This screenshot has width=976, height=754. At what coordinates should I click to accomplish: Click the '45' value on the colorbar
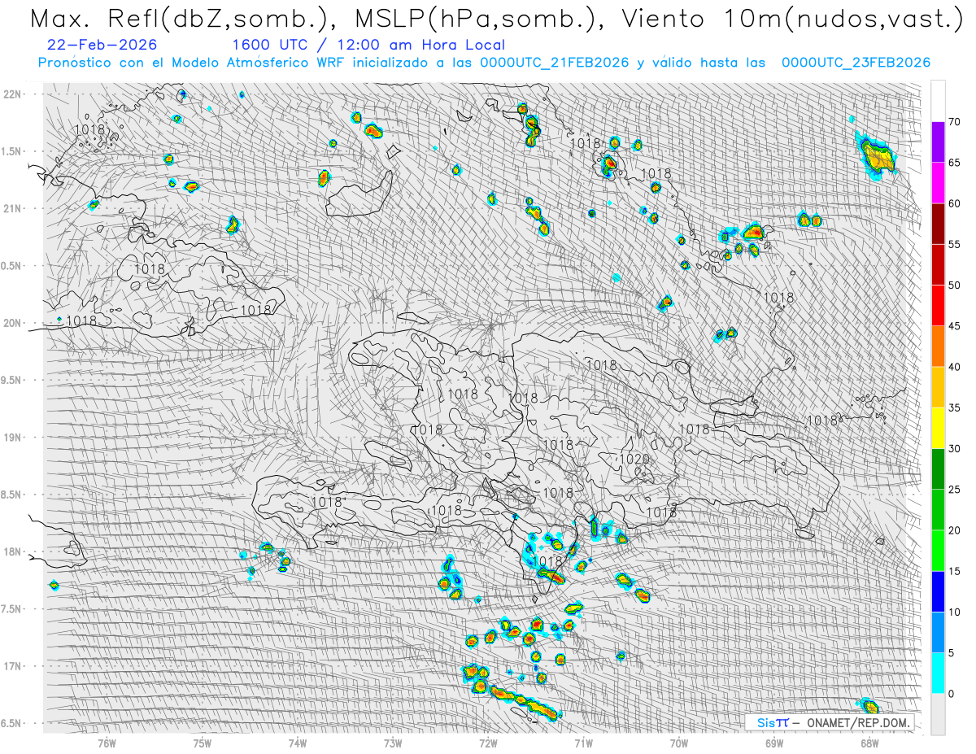click(954, 326)
